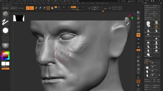Screen dimensions: 163x91
Task: Toggle the PolyF line fill display
Action: click(138, 73)
